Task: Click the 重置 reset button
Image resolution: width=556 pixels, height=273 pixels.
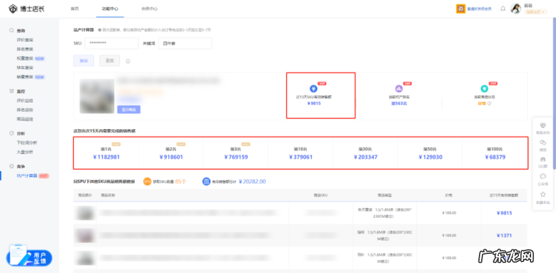Action: 109,61
